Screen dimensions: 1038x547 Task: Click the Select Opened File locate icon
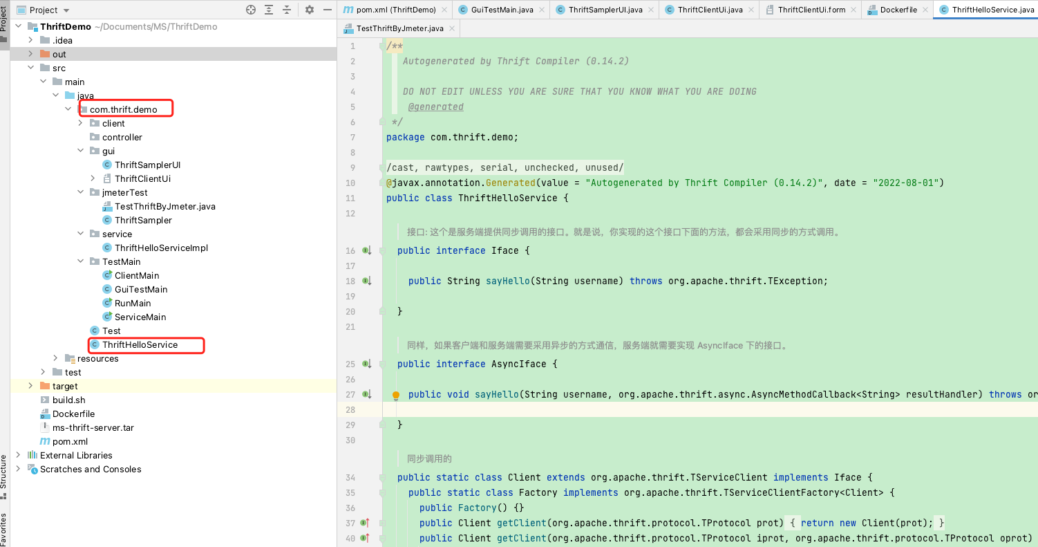tap(251, 10)
